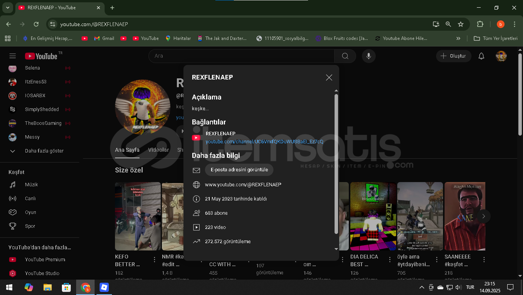Click '223 video' text
Screen dimensions: 523x295
pos(215,227)
